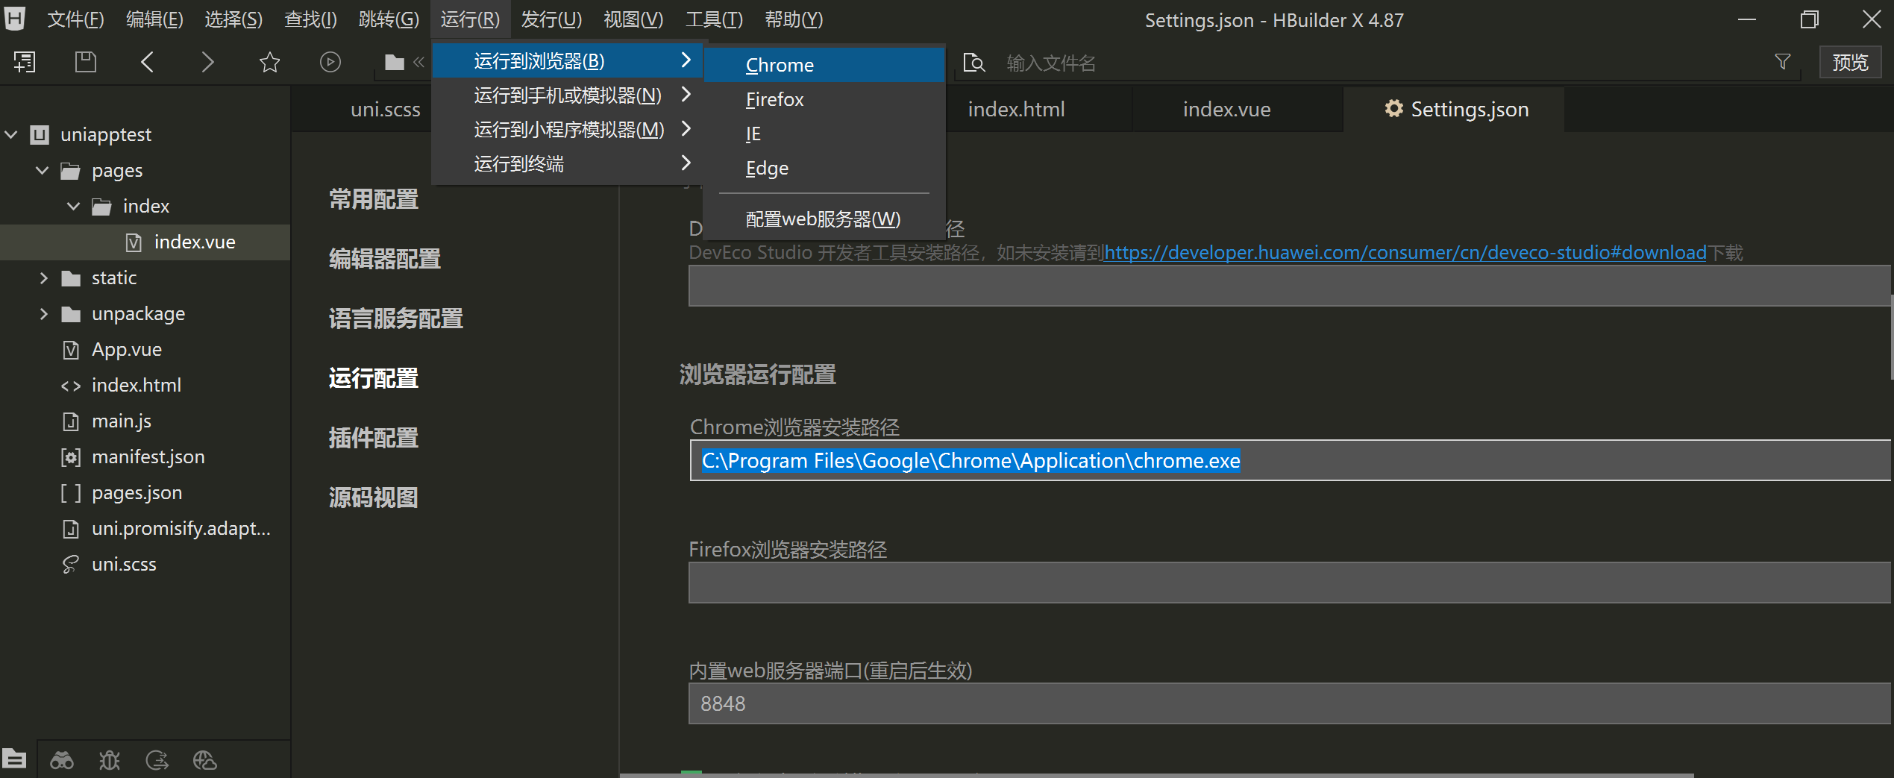The image size is (1894, 778).
Task: Click the run play icon in the toolbar
Action: click(x=330, y=62)
